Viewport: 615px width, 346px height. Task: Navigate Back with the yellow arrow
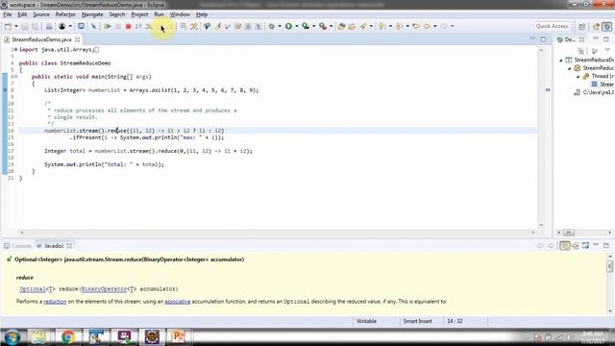click(x=427, y=26)
